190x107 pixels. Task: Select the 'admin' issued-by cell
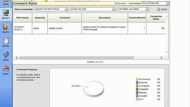coord(40,28)
